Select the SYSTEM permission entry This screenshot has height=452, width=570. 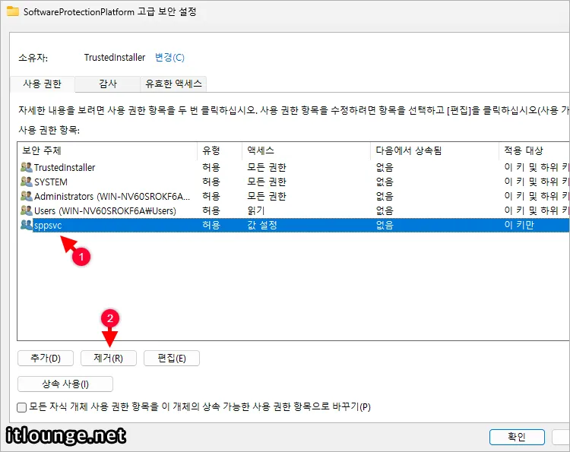pyautogui.click(x=293, y=182)
